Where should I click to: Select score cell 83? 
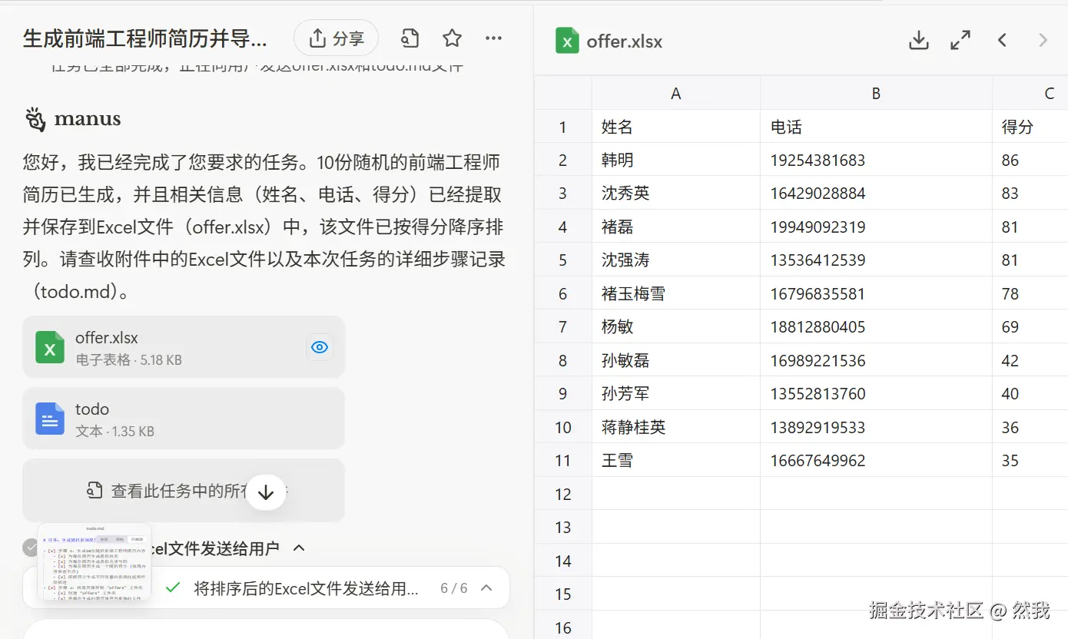pos(1030,194)
